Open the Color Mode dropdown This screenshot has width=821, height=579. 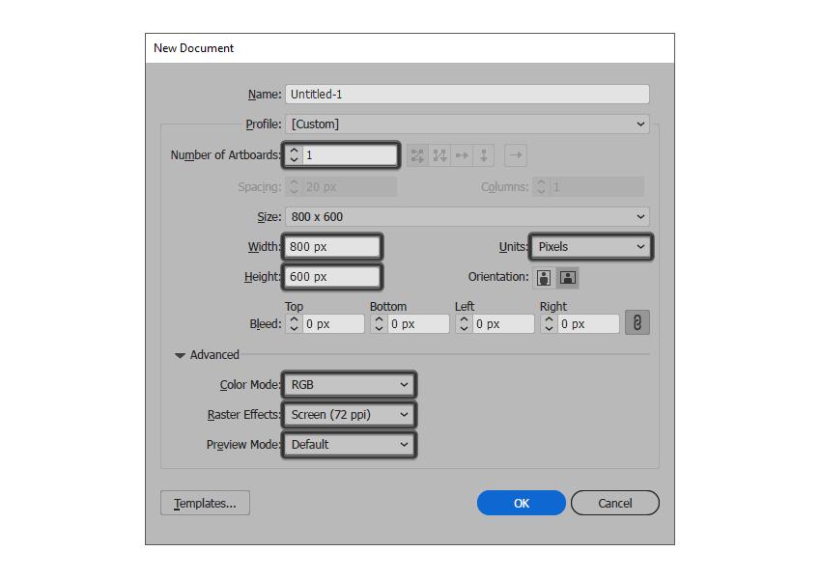coord(349,384)
